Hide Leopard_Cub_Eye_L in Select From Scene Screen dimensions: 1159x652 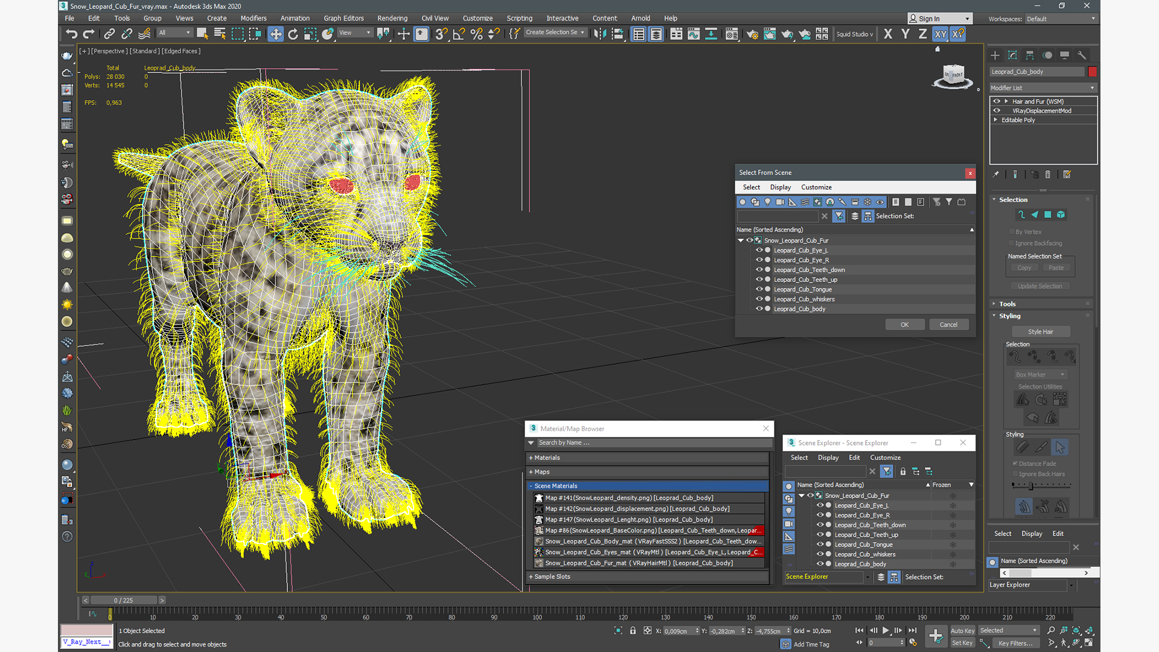(x=759, y=250)
